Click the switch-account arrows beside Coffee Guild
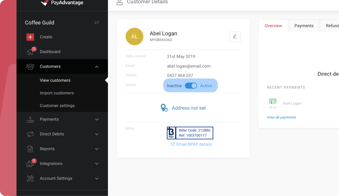Screen dimensions: 339x196 [x=97, y=22]
